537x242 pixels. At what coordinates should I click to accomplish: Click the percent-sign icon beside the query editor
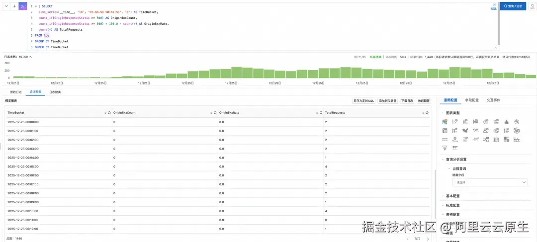[22, 6]
